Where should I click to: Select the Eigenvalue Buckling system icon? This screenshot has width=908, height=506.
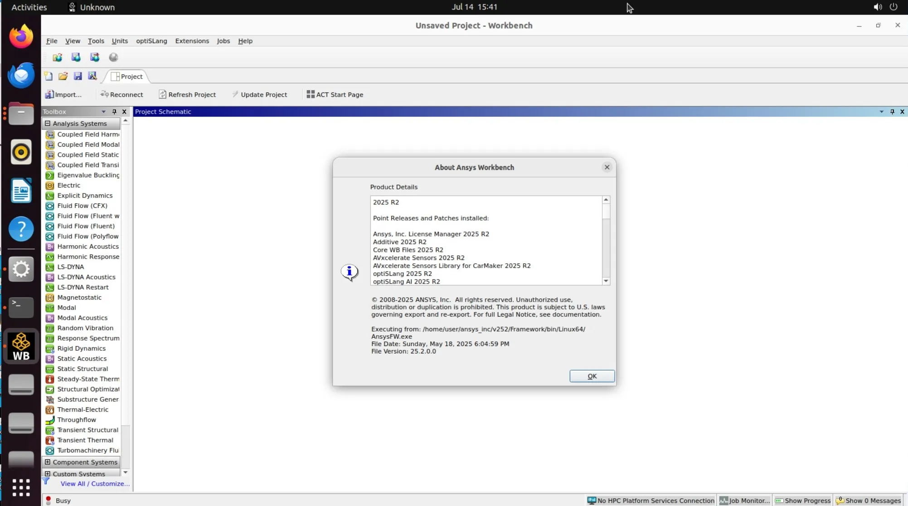(50, 175)
